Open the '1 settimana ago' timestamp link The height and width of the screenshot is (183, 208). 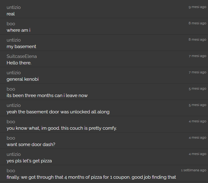[x=194, y=170]
